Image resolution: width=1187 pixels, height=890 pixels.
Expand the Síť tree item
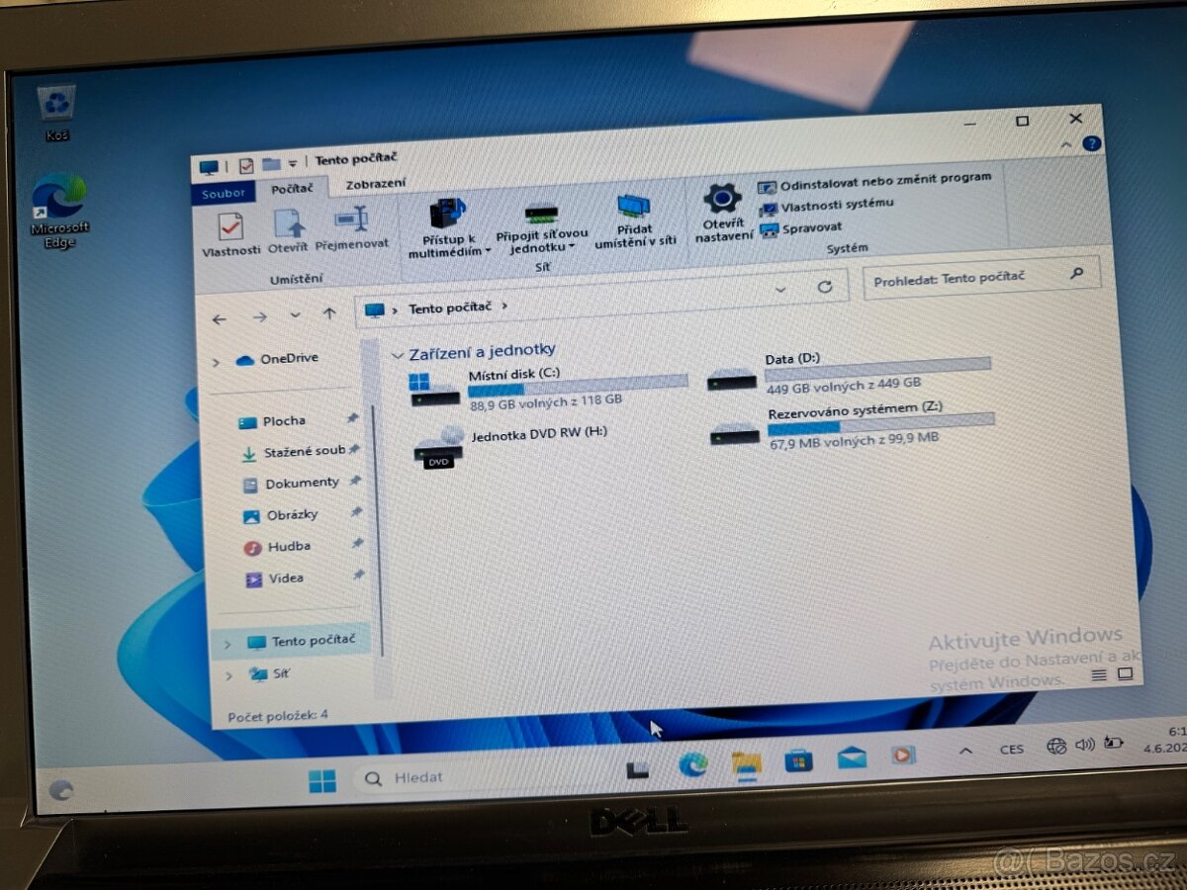click(228, 673)
